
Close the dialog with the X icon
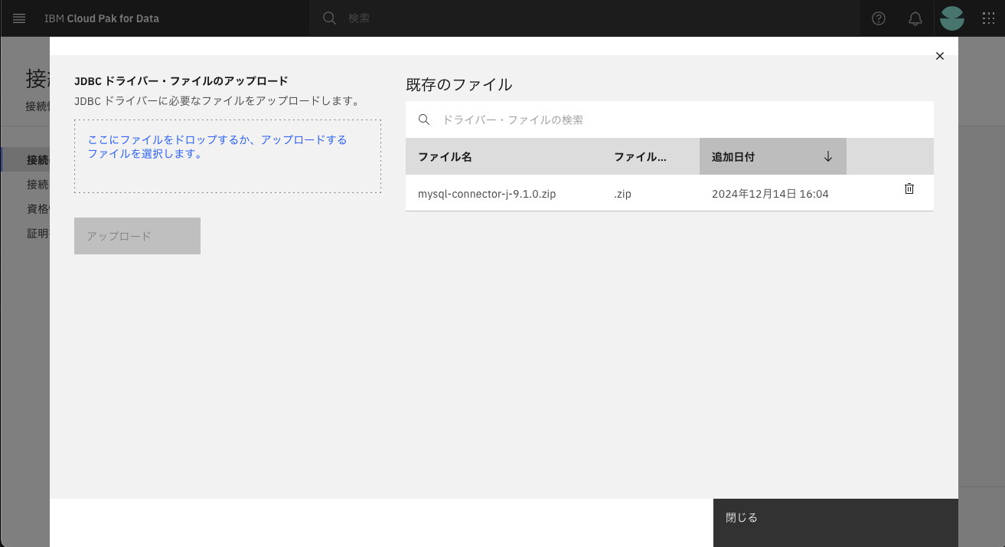940,56
